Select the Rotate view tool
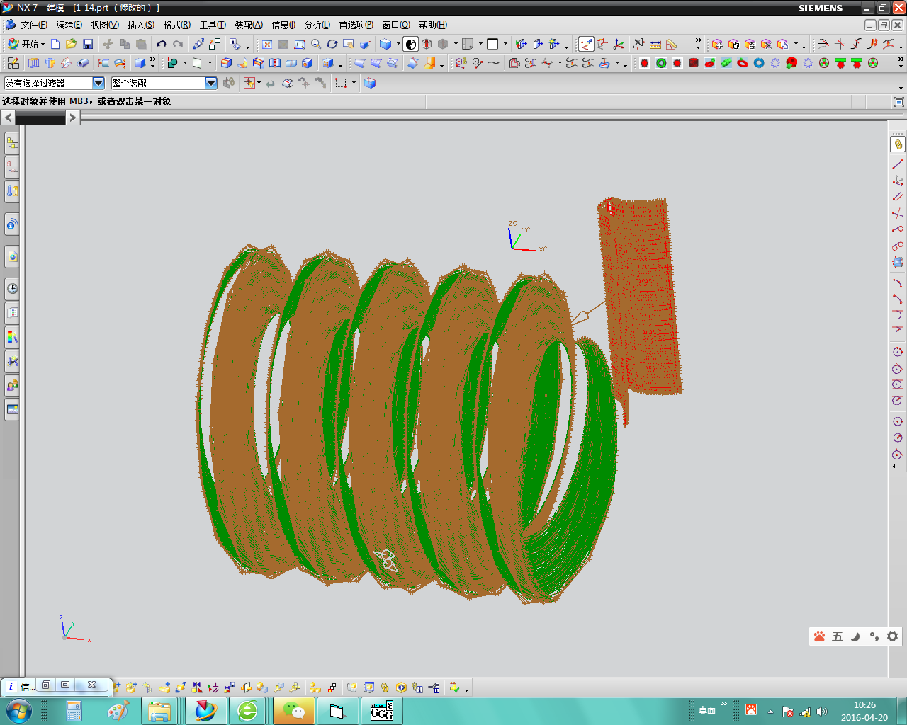907x725 pixels. (332, 44)
